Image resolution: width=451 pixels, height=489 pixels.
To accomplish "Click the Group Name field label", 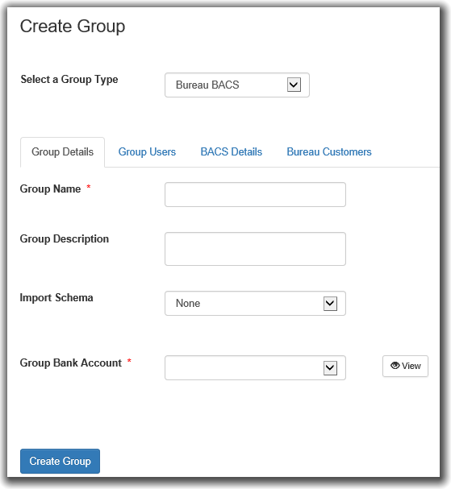I will coord(50,189).
